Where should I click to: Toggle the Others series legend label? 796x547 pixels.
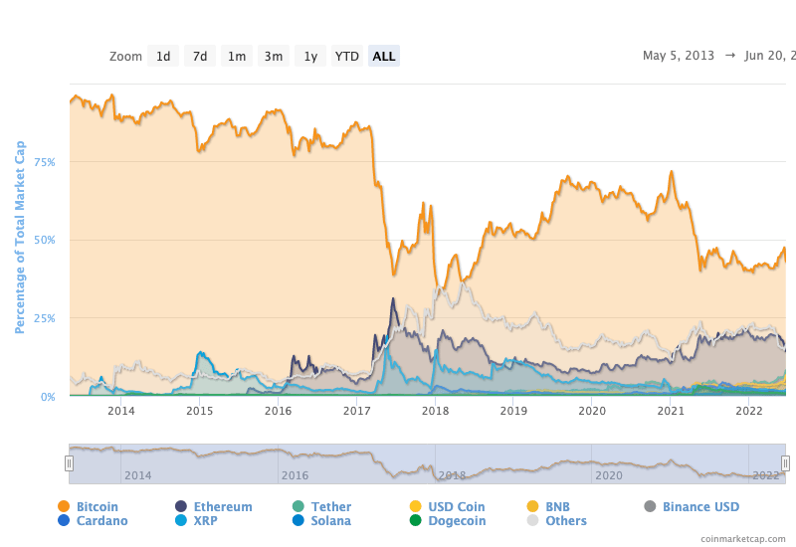565,520
